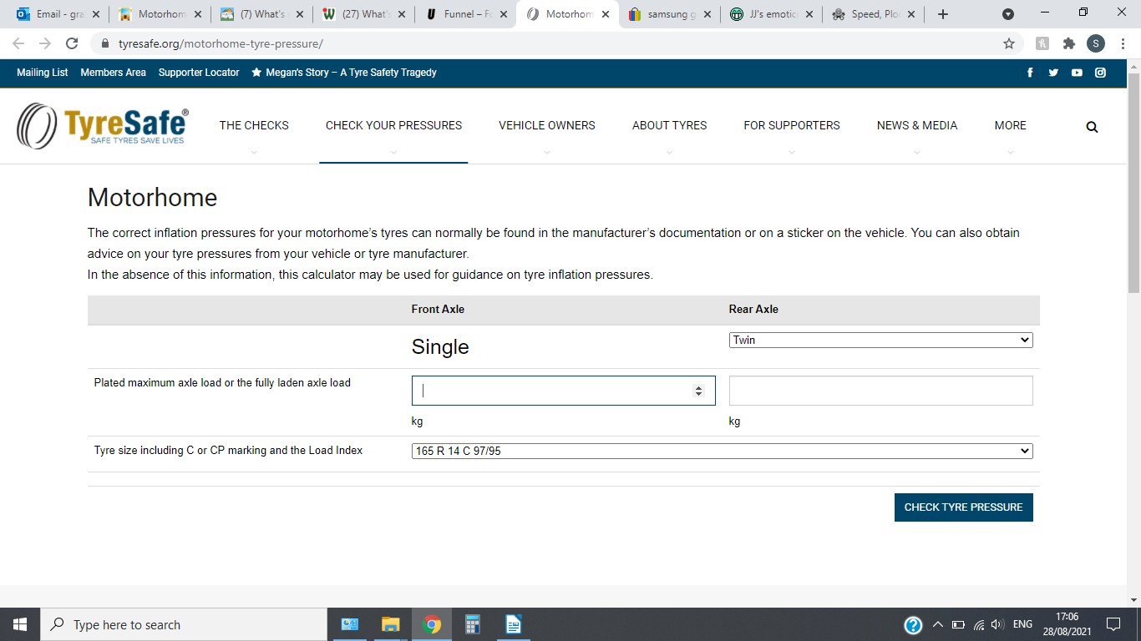Image resolution: width=1141 pixels, height=641 pixels.
Task: Switch to JJ's emotic browser tab
Action: pos(772,14)
